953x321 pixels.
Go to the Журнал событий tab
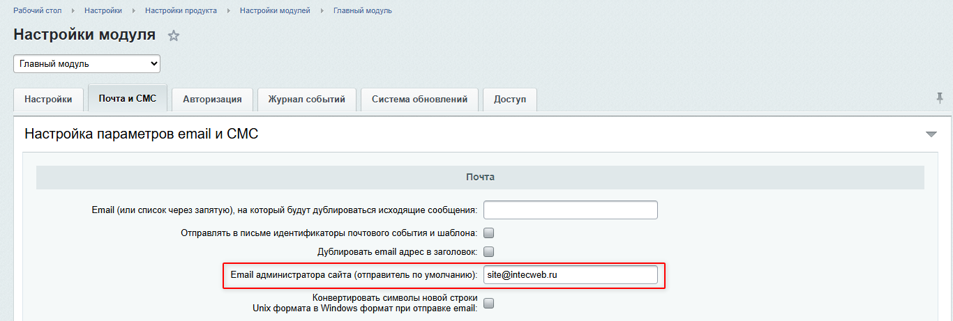[x=306, y=99]
